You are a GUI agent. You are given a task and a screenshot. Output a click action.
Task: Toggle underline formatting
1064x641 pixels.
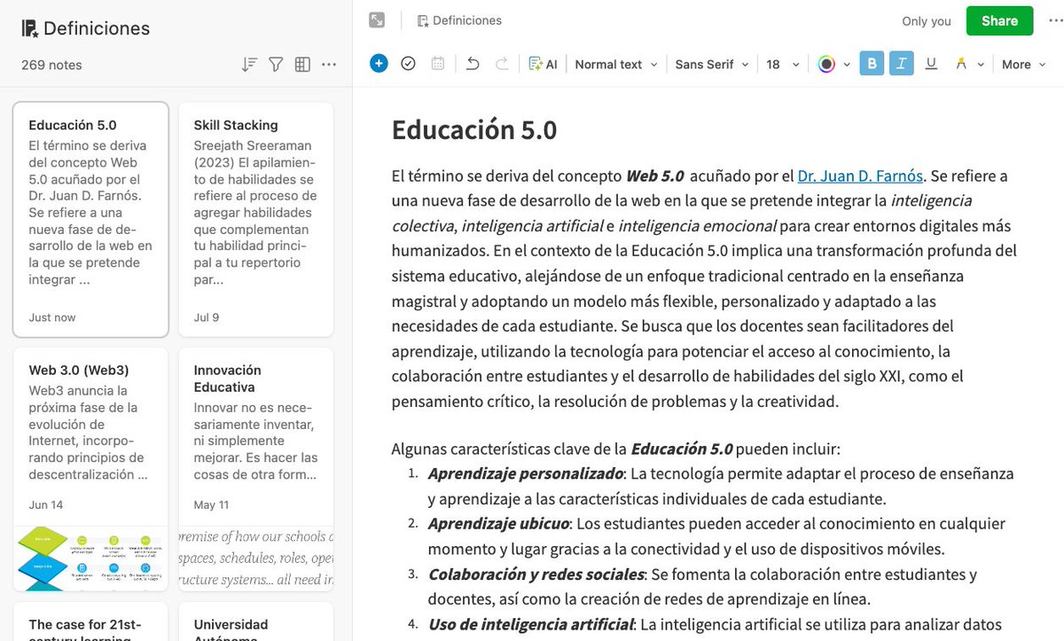coord(931,64)
